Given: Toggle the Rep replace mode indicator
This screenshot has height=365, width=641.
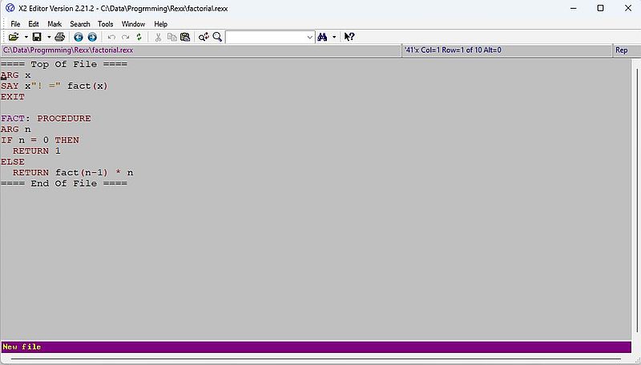Looking at the screenshot, I should [x=622, y=50].
